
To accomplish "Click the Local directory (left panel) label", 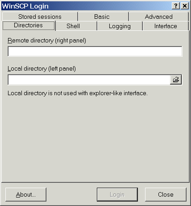I will click(42, 69).
